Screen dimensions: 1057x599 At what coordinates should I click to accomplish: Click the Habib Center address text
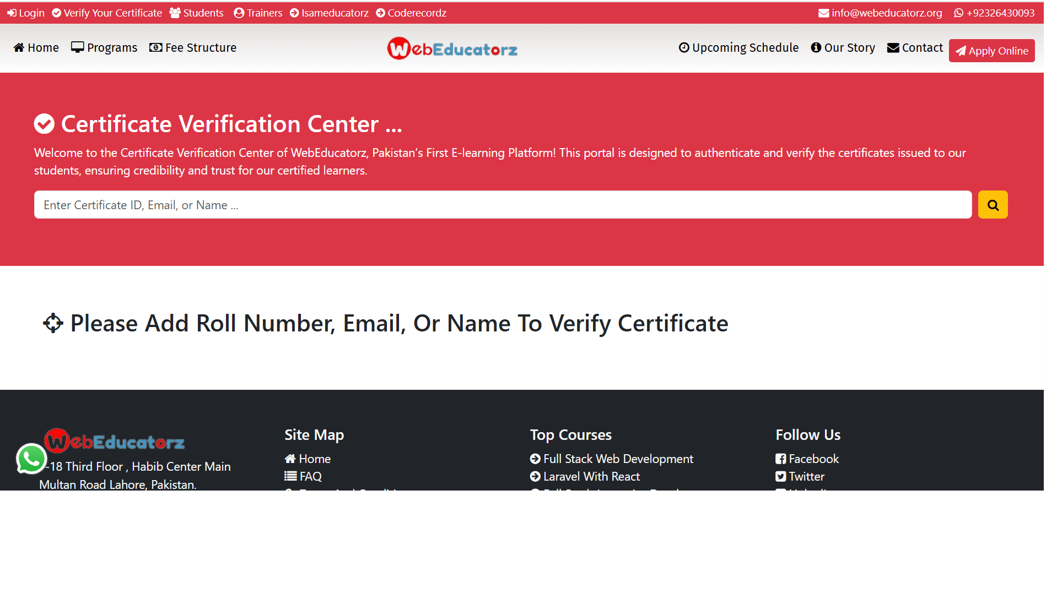click(x=135, y=476)
